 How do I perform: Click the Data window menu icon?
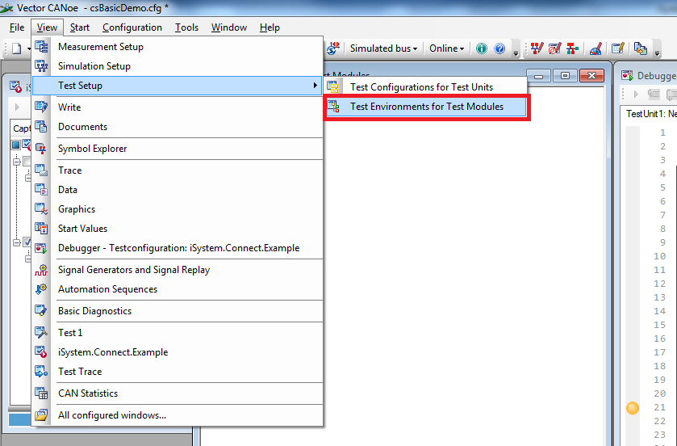(41, 190)
